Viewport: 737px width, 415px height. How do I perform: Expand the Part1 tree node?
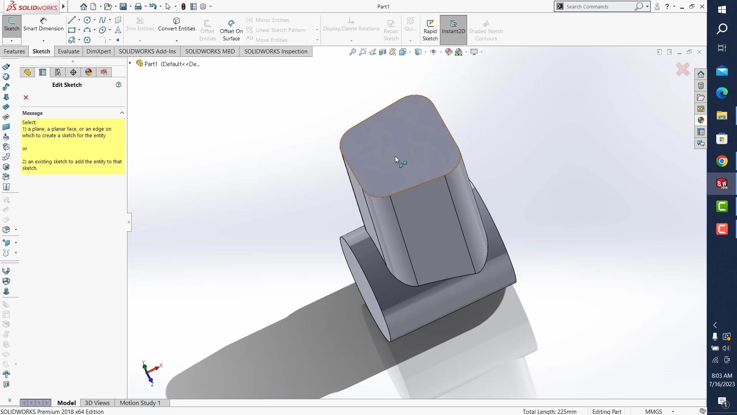tap(130, 63)
